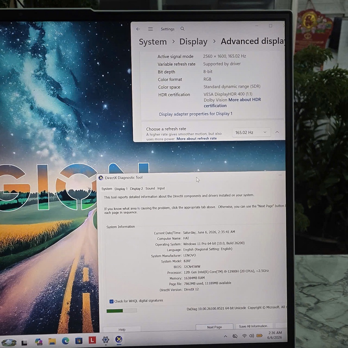Viewport: 348px width, 348px height.
Task: Open Task View from the taskbar
Action: click(24, 343)
